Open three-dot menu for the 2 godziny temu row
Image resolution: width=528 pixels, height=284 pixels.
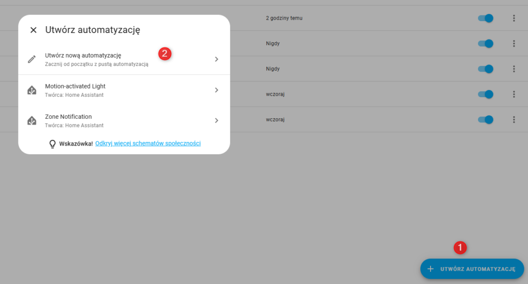[x=514, y=18]
